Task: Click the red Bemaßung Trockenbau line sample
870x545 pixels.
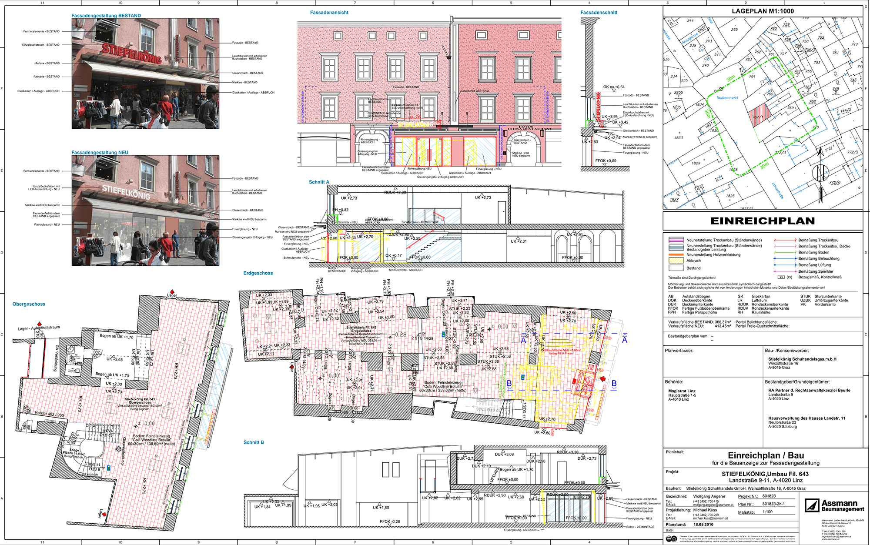Action: (x=785, y=240)
